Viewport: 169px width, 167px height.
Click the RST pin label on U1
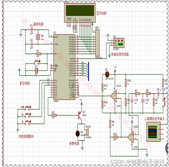click(x=56, y=54)
